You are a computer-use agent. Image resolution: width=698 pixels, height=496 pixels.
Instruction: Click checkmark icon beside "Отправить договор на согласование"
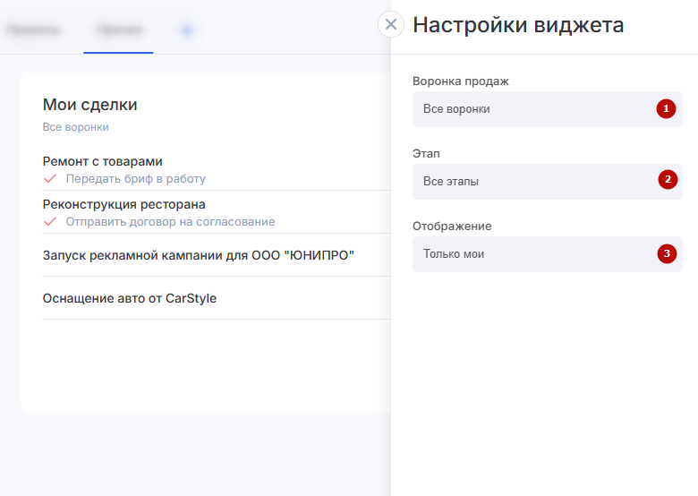point(50,221)
